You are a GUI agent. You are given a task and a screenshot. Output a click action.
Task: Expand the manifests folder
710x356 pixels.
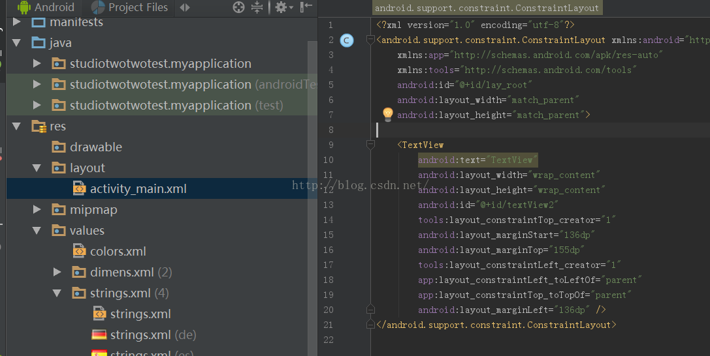[17, 22]
